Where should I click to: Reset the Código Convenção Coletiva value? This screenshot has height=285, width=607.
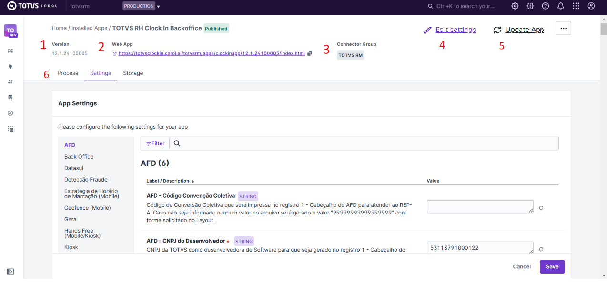coord(541,208)
